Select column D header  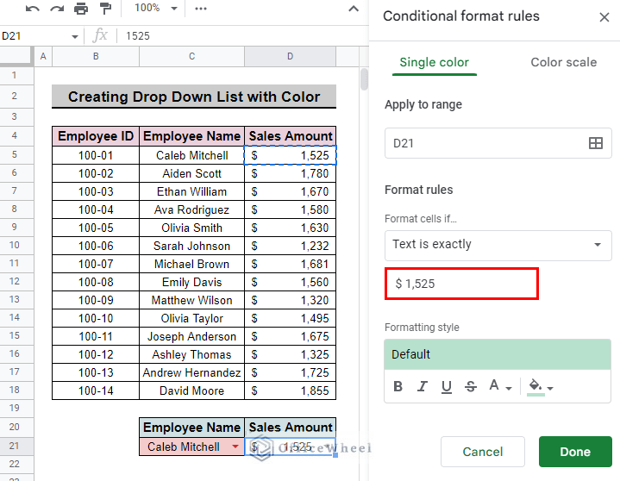click(x=291, y=57)
